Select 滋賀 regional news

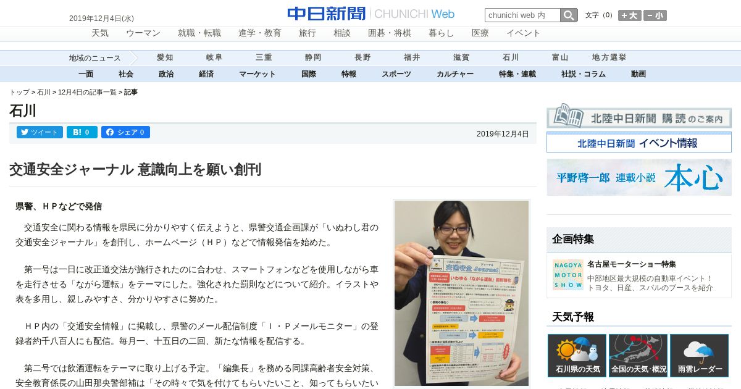pos(461,57)
